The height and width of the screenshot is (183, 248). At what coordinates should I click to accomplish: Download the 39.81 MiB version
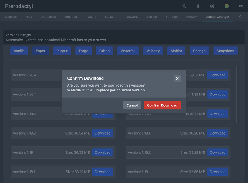coord(217,75)
